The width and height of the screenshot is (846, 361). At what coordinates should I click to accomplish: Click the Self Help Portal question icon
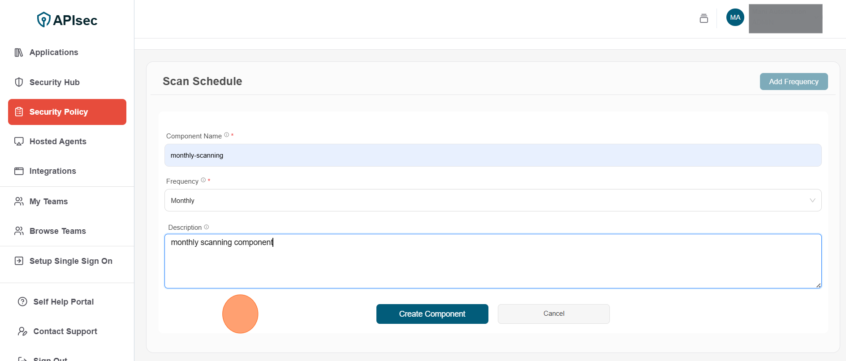[x=22, y=302]
